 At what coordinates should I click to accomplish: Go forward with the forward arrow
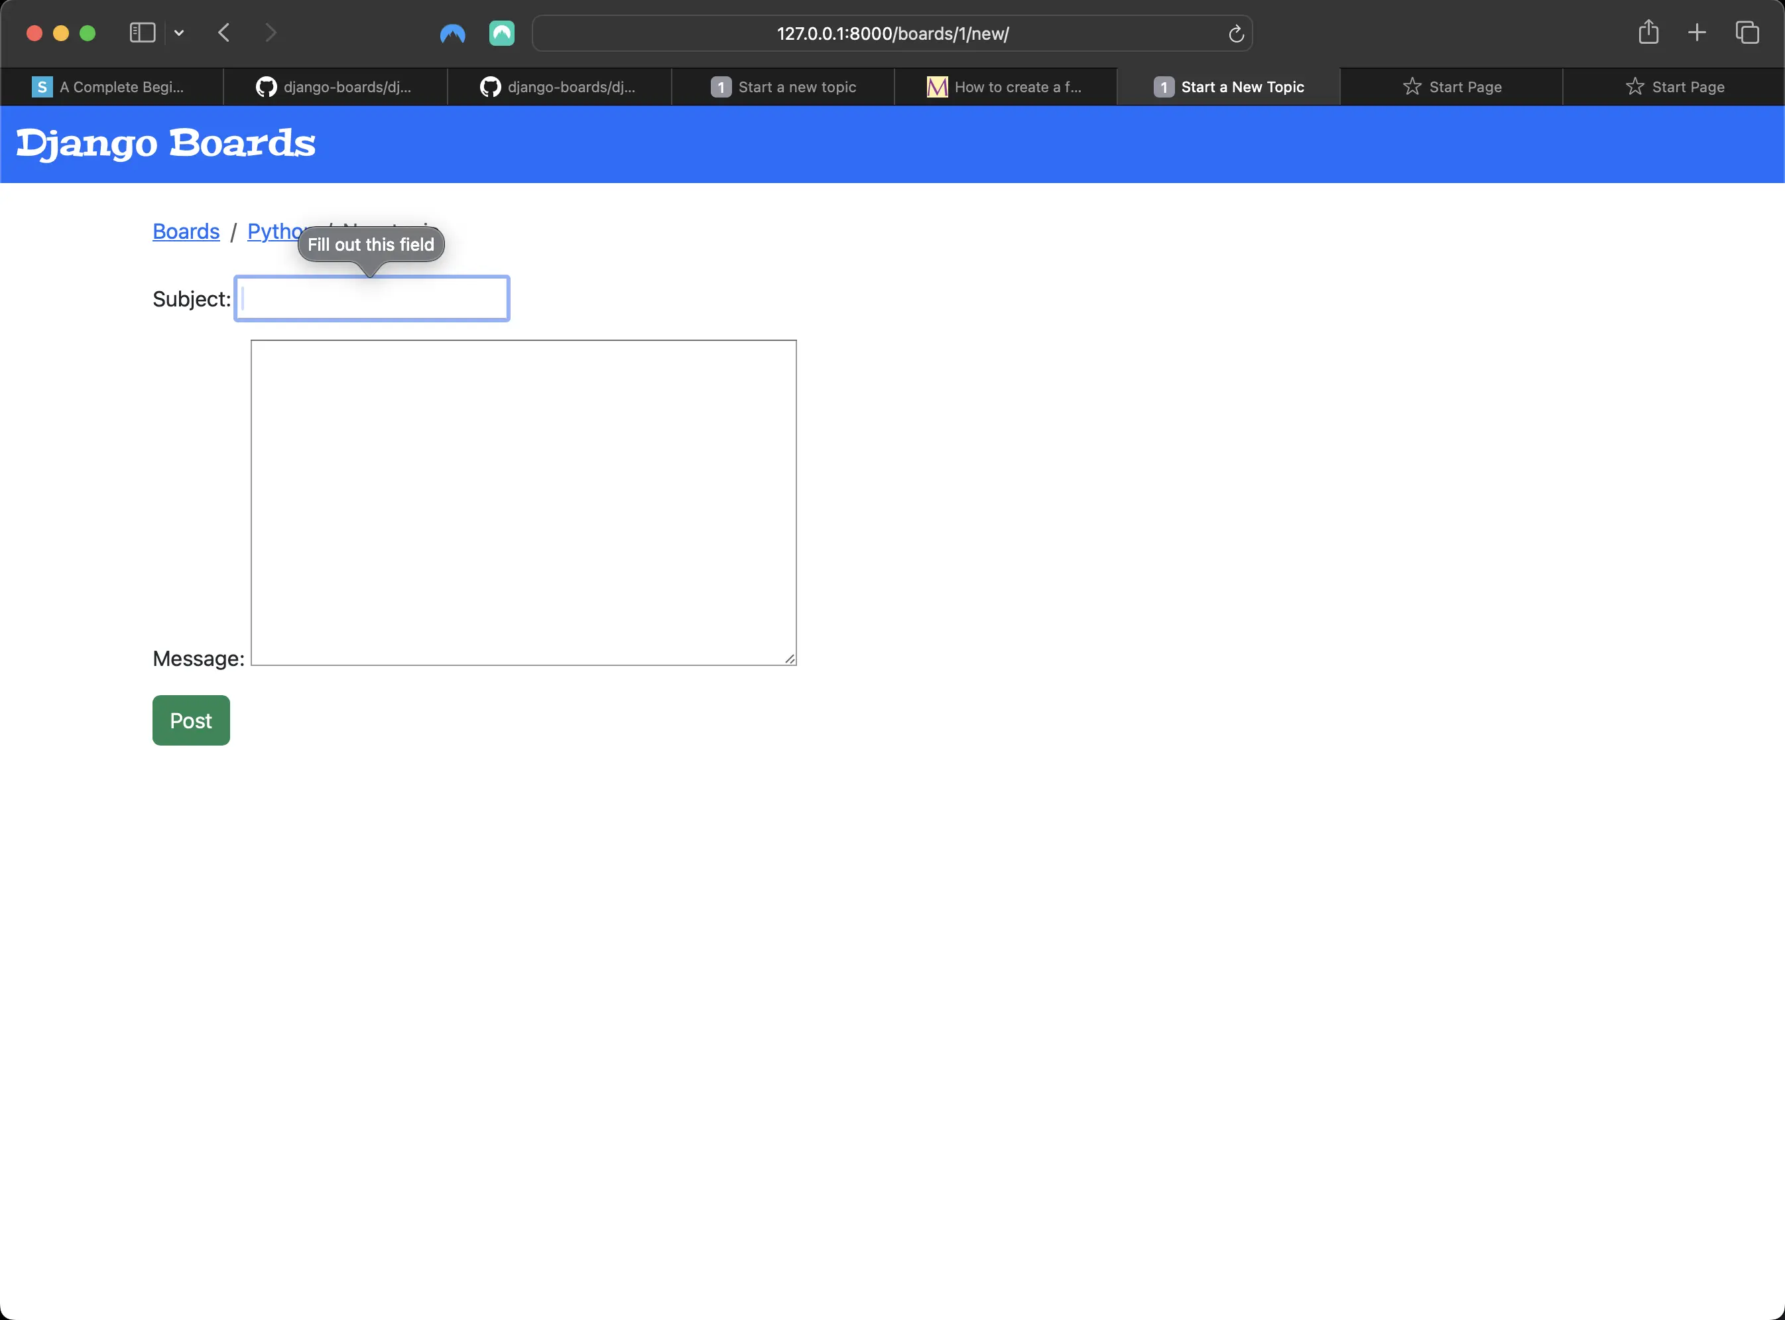click(271, 33)
